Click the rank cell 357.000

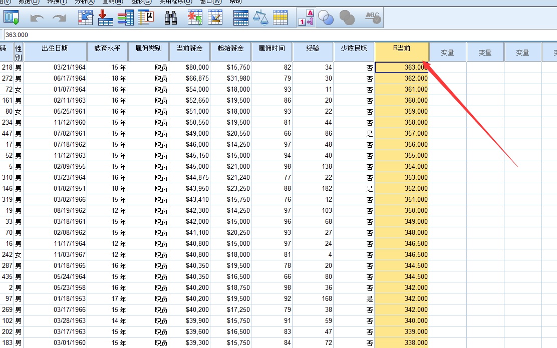(402, 133)
